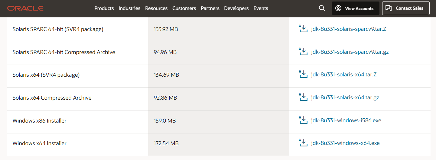This screenshot has height=160, width=436.
Task: Download jdk-8u331-windows-x64.exe link
Action: 345,143
